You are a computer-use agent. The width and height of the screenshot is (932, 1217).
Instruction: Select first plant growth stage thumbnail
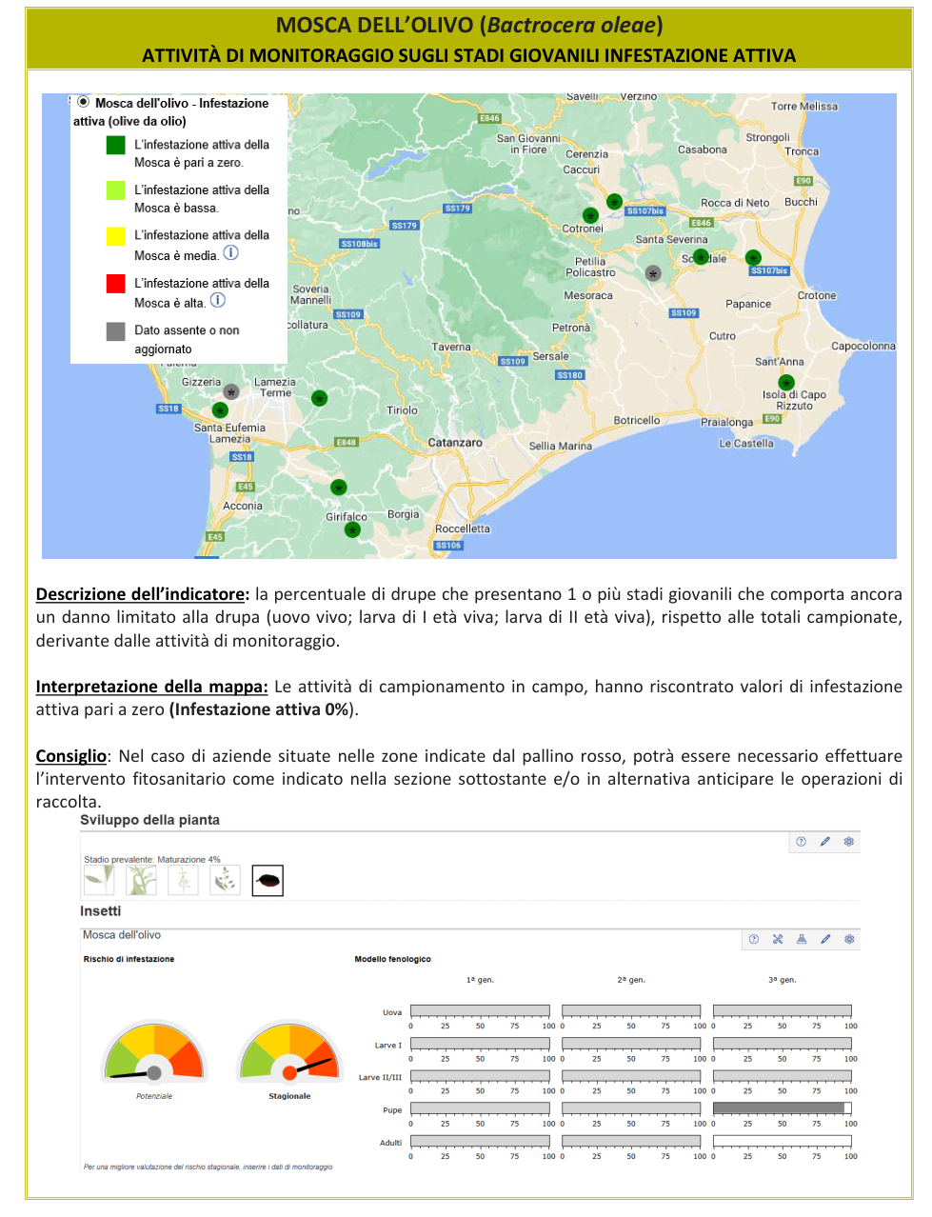[x=99, y=880]
